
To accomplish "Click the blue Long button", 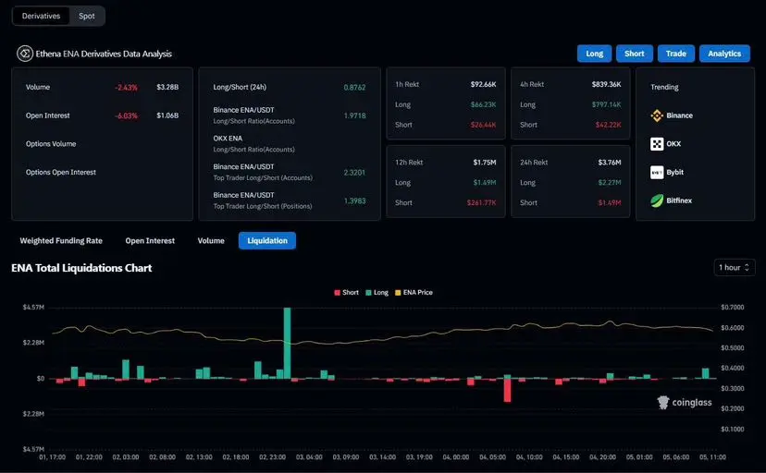I will 595,54.
